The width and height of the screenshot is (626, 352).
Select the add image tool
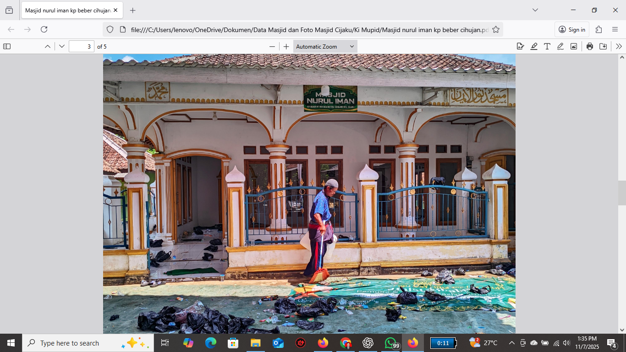point(574,46)
